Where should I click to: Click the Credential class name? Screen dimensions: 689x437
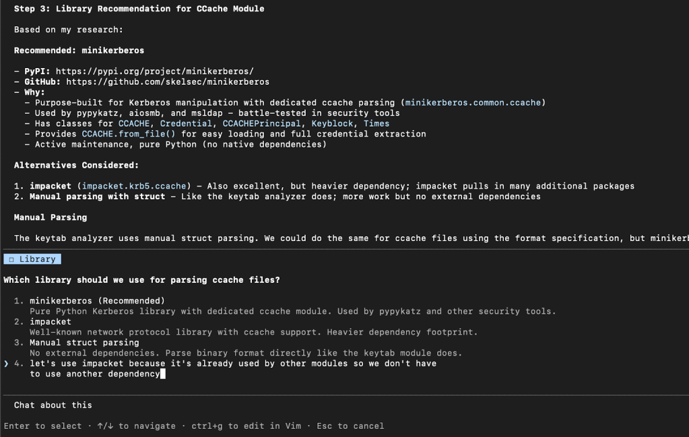click(186, 124)
